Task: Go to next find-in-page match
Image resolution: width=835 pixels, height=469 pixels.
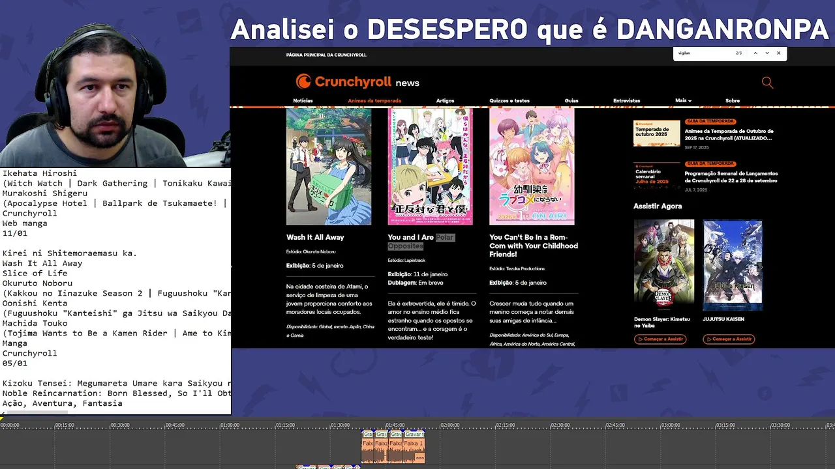Action: [x=767, y=53]
